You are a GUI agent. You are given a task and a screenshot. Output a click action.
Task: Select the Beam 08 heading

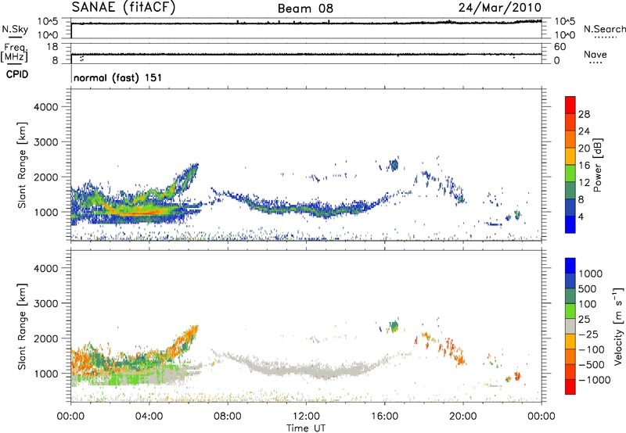305,9
